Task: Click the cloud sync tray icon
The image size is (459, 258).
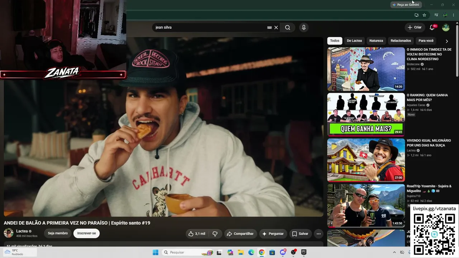Action: [402, 252]
